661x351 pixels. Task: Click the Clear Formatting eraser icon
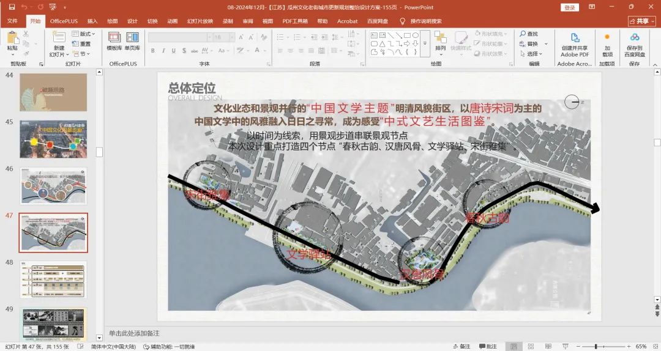264,37
